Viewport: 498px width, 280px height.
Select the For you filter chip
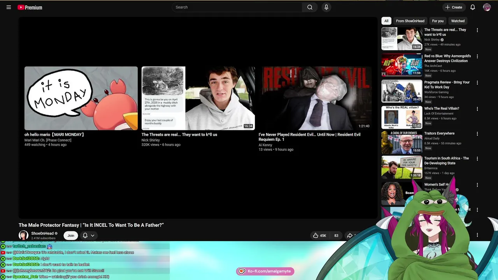point(438,21)
